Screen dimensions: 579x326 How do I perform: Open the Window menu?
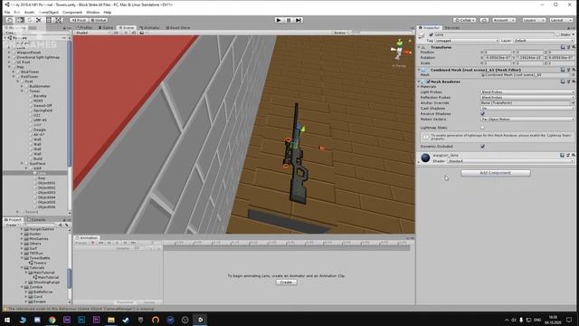(92, 12)
